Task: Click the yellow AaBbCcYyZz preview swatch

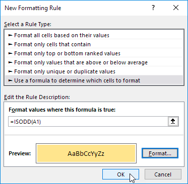Action: 86,153
